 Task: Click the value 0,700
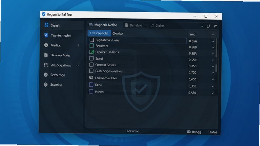pos(192,72)
